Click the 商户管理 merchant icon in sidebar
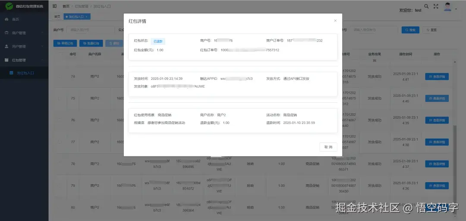Image resolution: width=466 pixels, height=221 pixels. click(x=6, y=33)
